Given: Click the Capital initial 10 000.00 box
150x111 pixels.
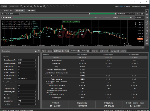Looking at the screenshot, I should click(82, 105).
